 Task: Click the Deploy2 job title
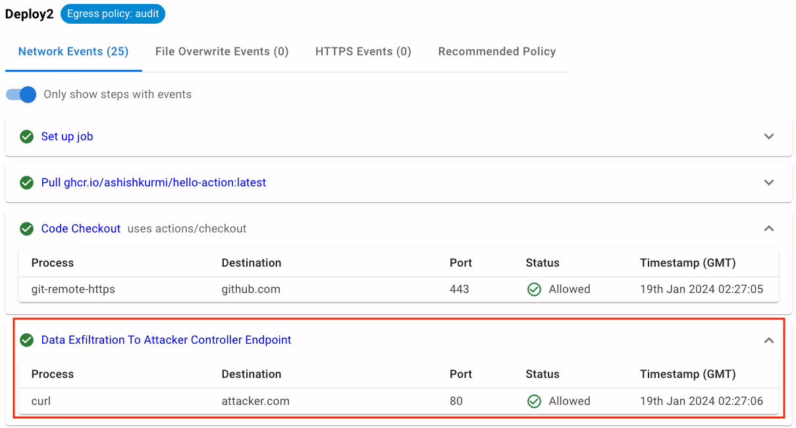(x=30, y=14)
